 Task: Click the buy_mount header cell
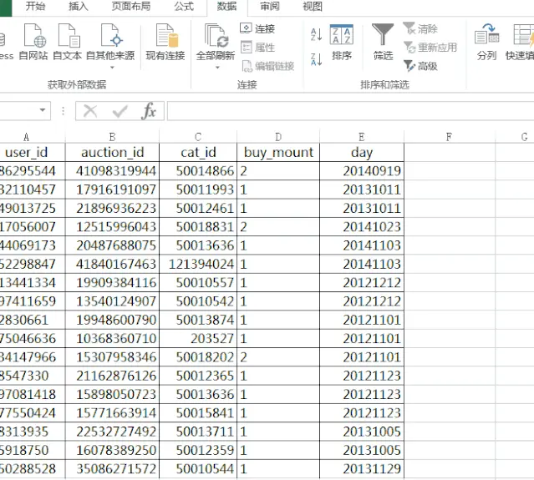point(278,152)
